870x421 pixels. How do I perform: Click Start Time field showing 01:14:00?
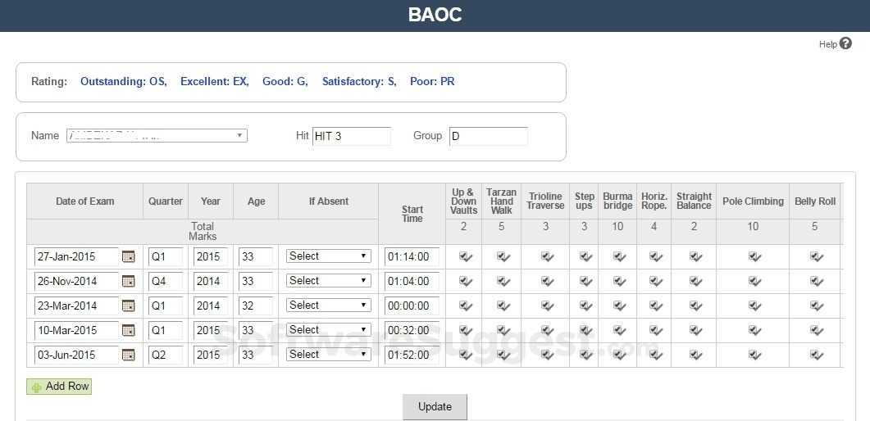(x=411, y=256)
